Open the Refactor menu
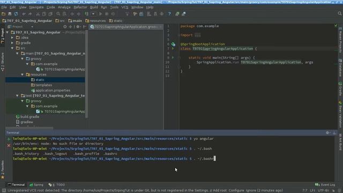 80,7
